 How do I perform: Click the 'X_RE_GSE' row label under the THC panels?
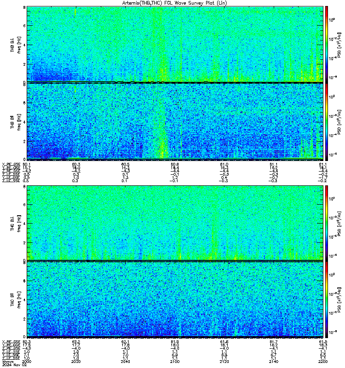click(x=11, y=342)
